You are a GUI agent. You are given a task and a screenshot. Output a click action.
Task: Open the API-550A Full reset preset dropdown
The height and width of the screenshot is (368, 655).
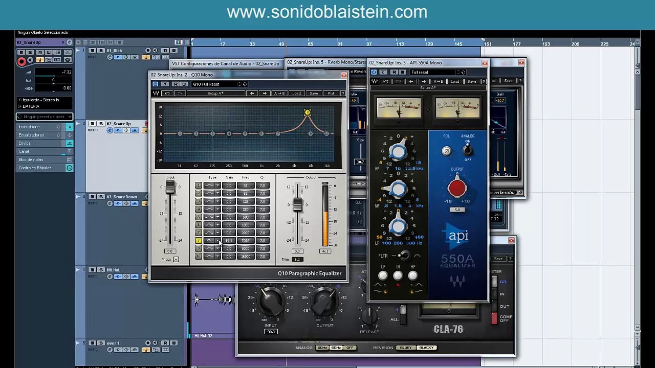click(x=433, y=72)
